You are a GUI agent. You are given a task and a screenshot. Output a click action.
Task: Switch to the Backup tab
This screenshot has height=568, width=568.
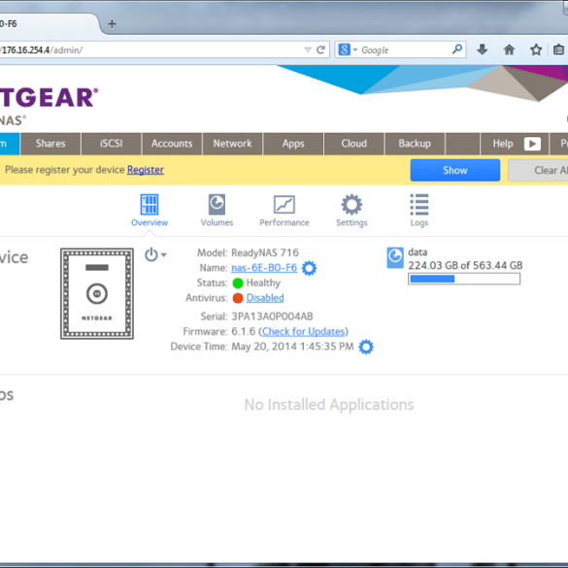(415, 144)
